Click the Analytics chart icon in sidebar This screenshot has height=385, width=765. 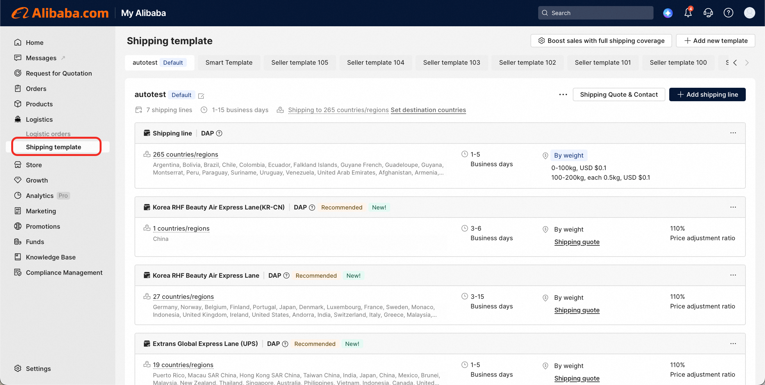[x=18, y=195]
